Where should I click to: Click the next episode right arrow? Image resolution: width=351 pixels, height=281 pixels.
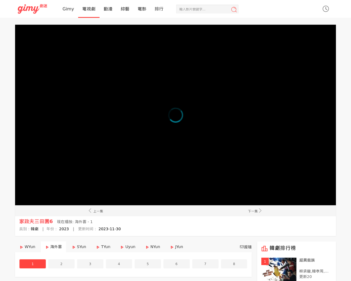[260, 210]
